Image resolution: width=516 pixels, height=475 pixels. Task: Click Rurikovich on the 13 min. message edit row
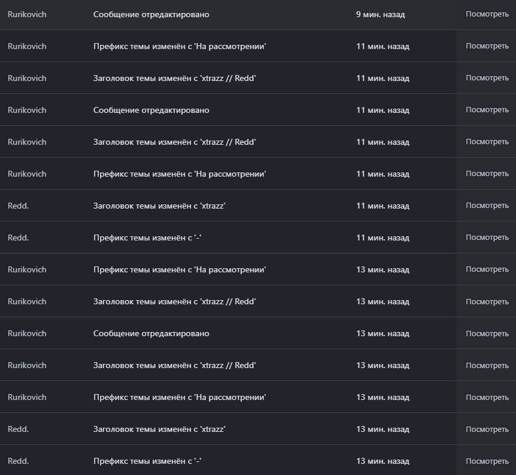(x=27, y=333)
